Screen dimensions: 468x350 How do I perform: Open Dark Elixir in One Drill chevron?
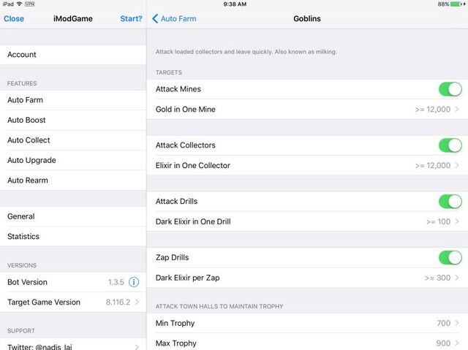457,221
